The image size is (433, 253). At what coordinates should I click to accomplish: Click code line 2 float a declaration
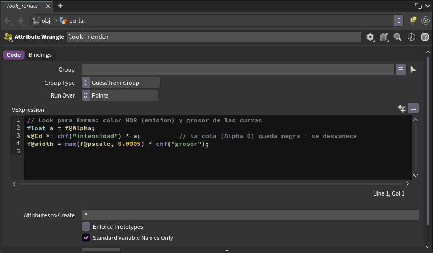pos(61,128)
